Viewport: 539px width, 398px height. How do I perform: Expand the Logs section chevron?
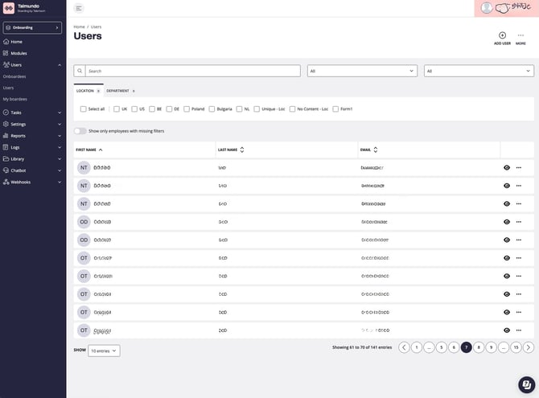pyautogui.click(x=60, y=147)
